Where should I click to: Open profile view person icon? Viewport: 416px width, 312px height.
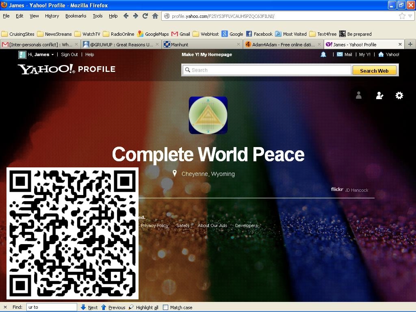tap(359, 95)
